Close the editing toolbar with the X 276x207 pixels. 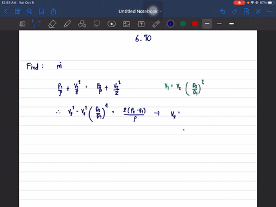tap(258, 11)
